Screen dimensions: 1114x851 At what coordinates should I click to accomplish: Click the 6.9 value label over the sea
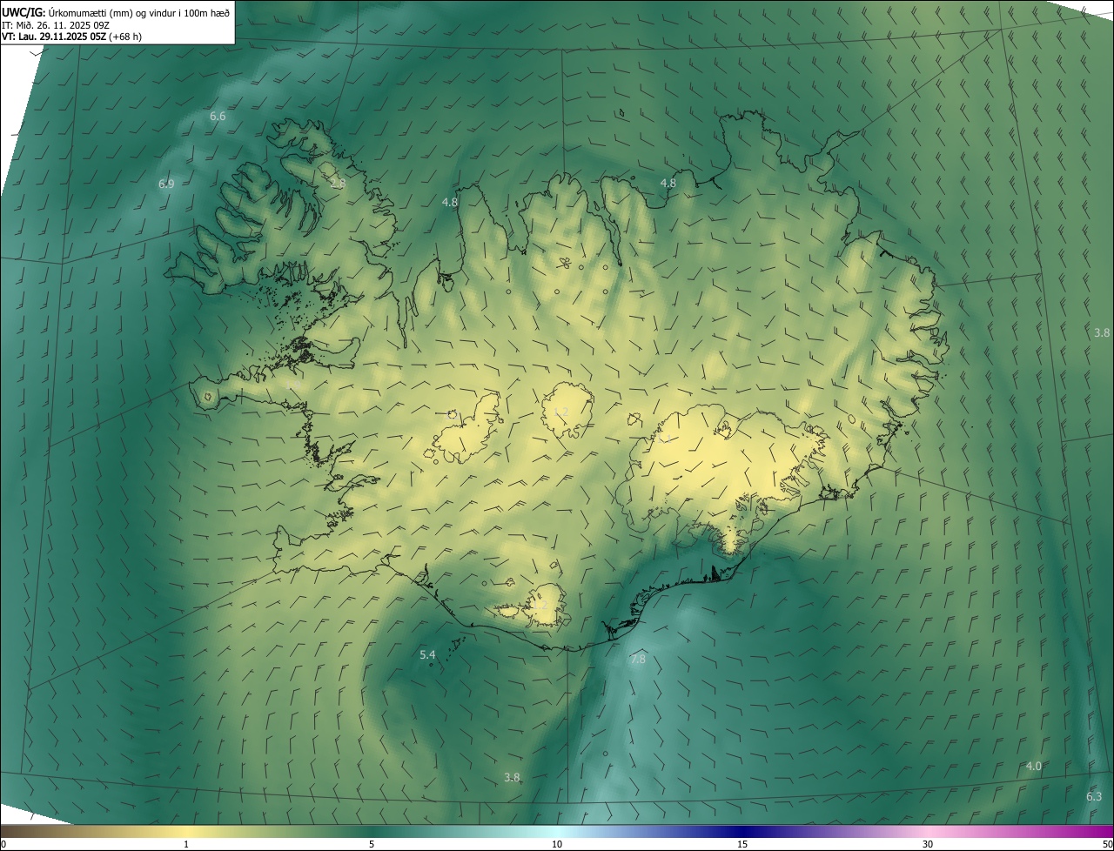pyautogui.click(x=166, y=184)
